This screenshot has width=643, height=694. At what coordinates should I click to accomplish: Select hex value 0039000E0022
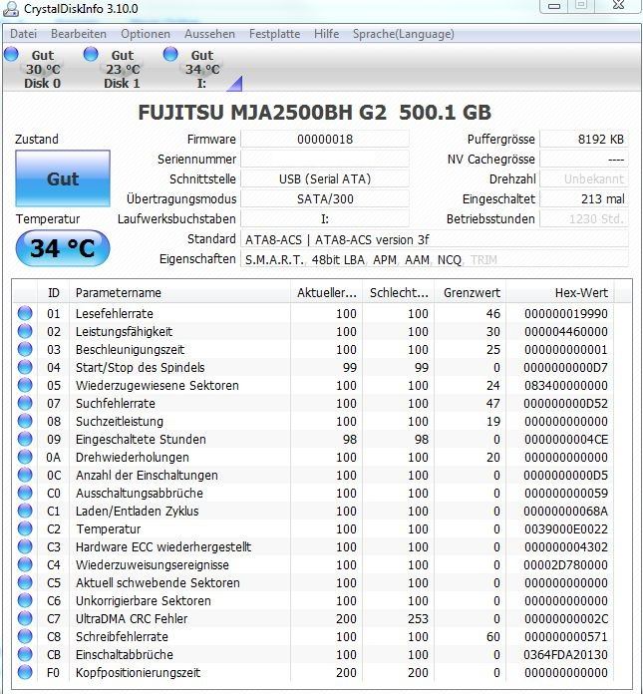565,528
